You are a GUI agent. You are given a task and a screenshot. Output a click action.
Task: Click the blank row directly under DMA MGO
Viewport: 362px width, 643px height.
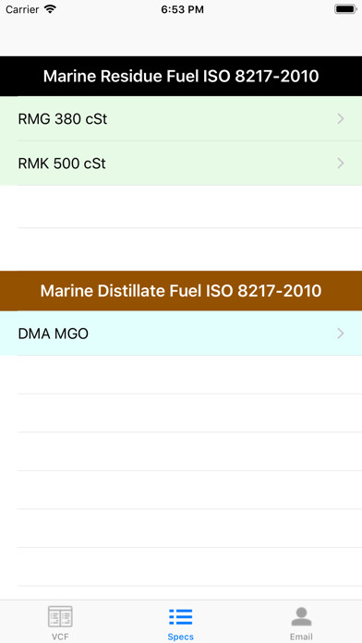click(181, 375)
